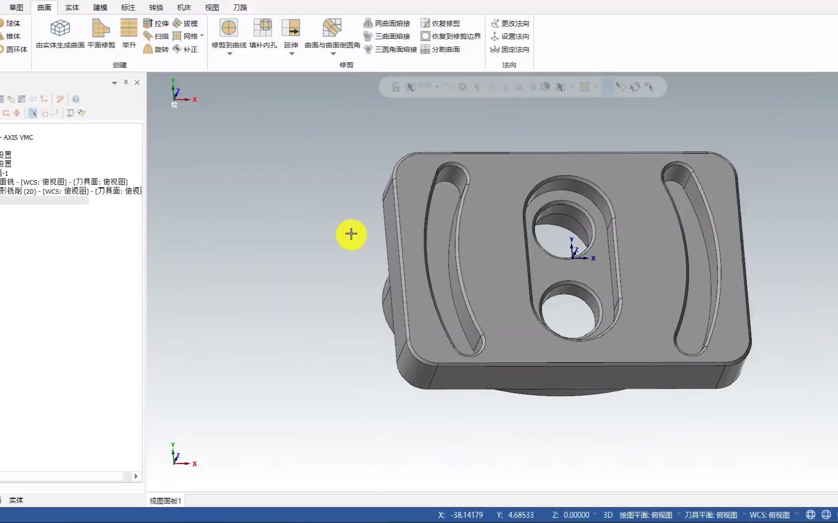
Task: Select the 网格 net surface tool
Action: [185, 36]
